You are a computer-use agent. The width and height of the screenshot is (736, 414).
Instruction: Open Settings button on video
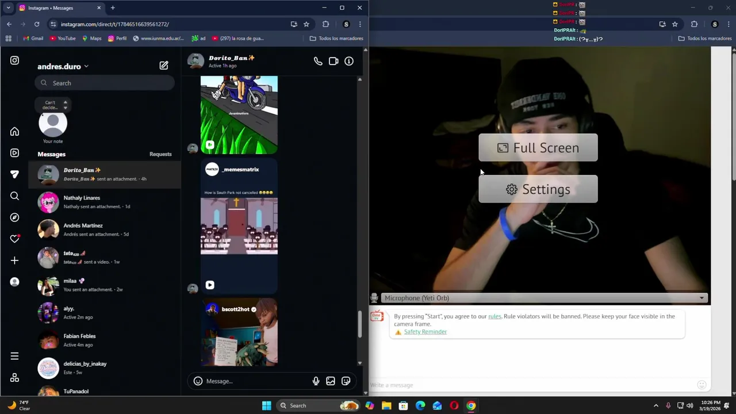538,189
